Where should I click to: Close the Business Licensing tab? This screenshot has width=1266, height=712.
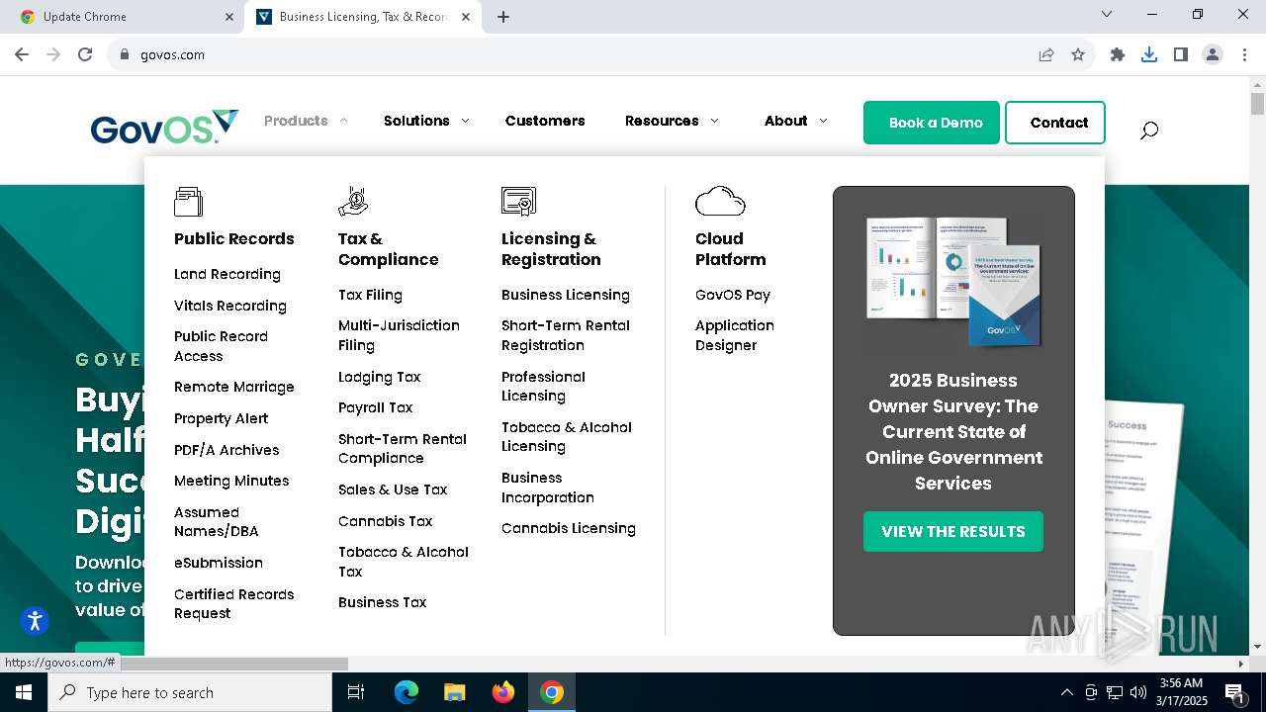pyautogui.click(x=466, y=17)
